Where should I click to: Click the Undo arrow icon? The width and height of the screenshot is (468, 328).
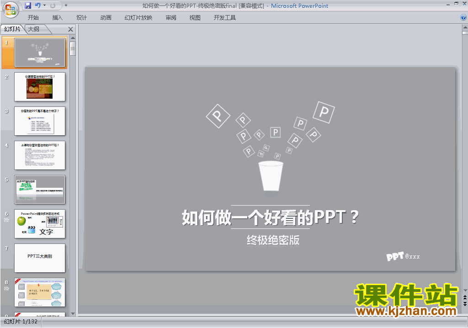(37, 5)
